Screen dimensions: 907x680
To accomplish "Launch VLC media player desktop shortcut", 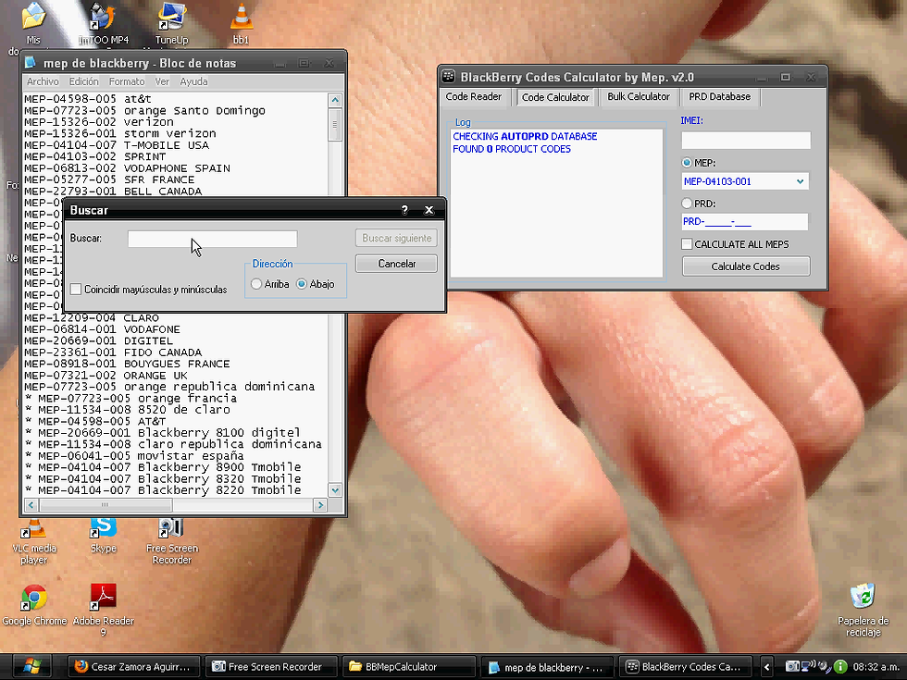I will pos(34,542).
